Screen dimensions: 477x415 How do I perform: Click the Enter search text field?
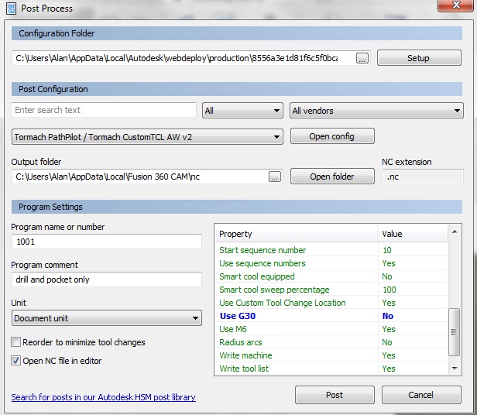104,110
